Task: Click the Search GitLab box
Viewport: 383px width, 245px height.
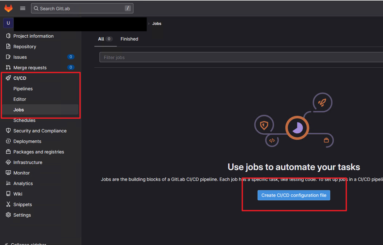Action: pyautogui.click(x=82, y=8)
